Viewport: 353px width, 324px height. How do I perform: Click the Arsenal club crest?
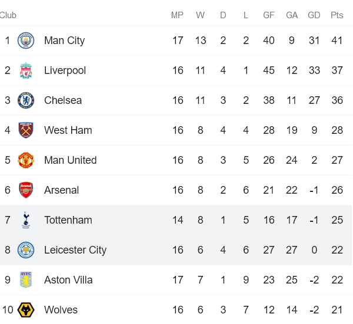[26, 190]
